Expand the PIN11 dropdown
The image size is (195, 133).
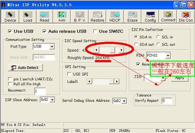pyautogui.click(x=168, y=55)
